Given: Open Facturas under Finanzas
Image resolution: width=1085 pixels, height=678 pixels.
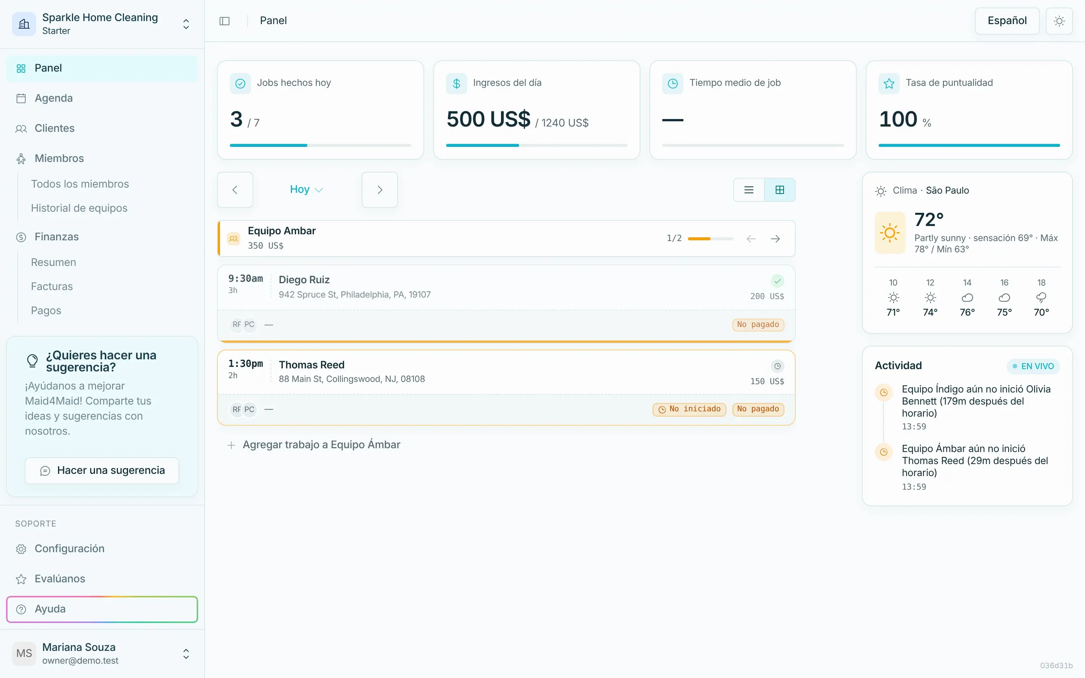Looking at the screenshot, I should tap(52, 287).
